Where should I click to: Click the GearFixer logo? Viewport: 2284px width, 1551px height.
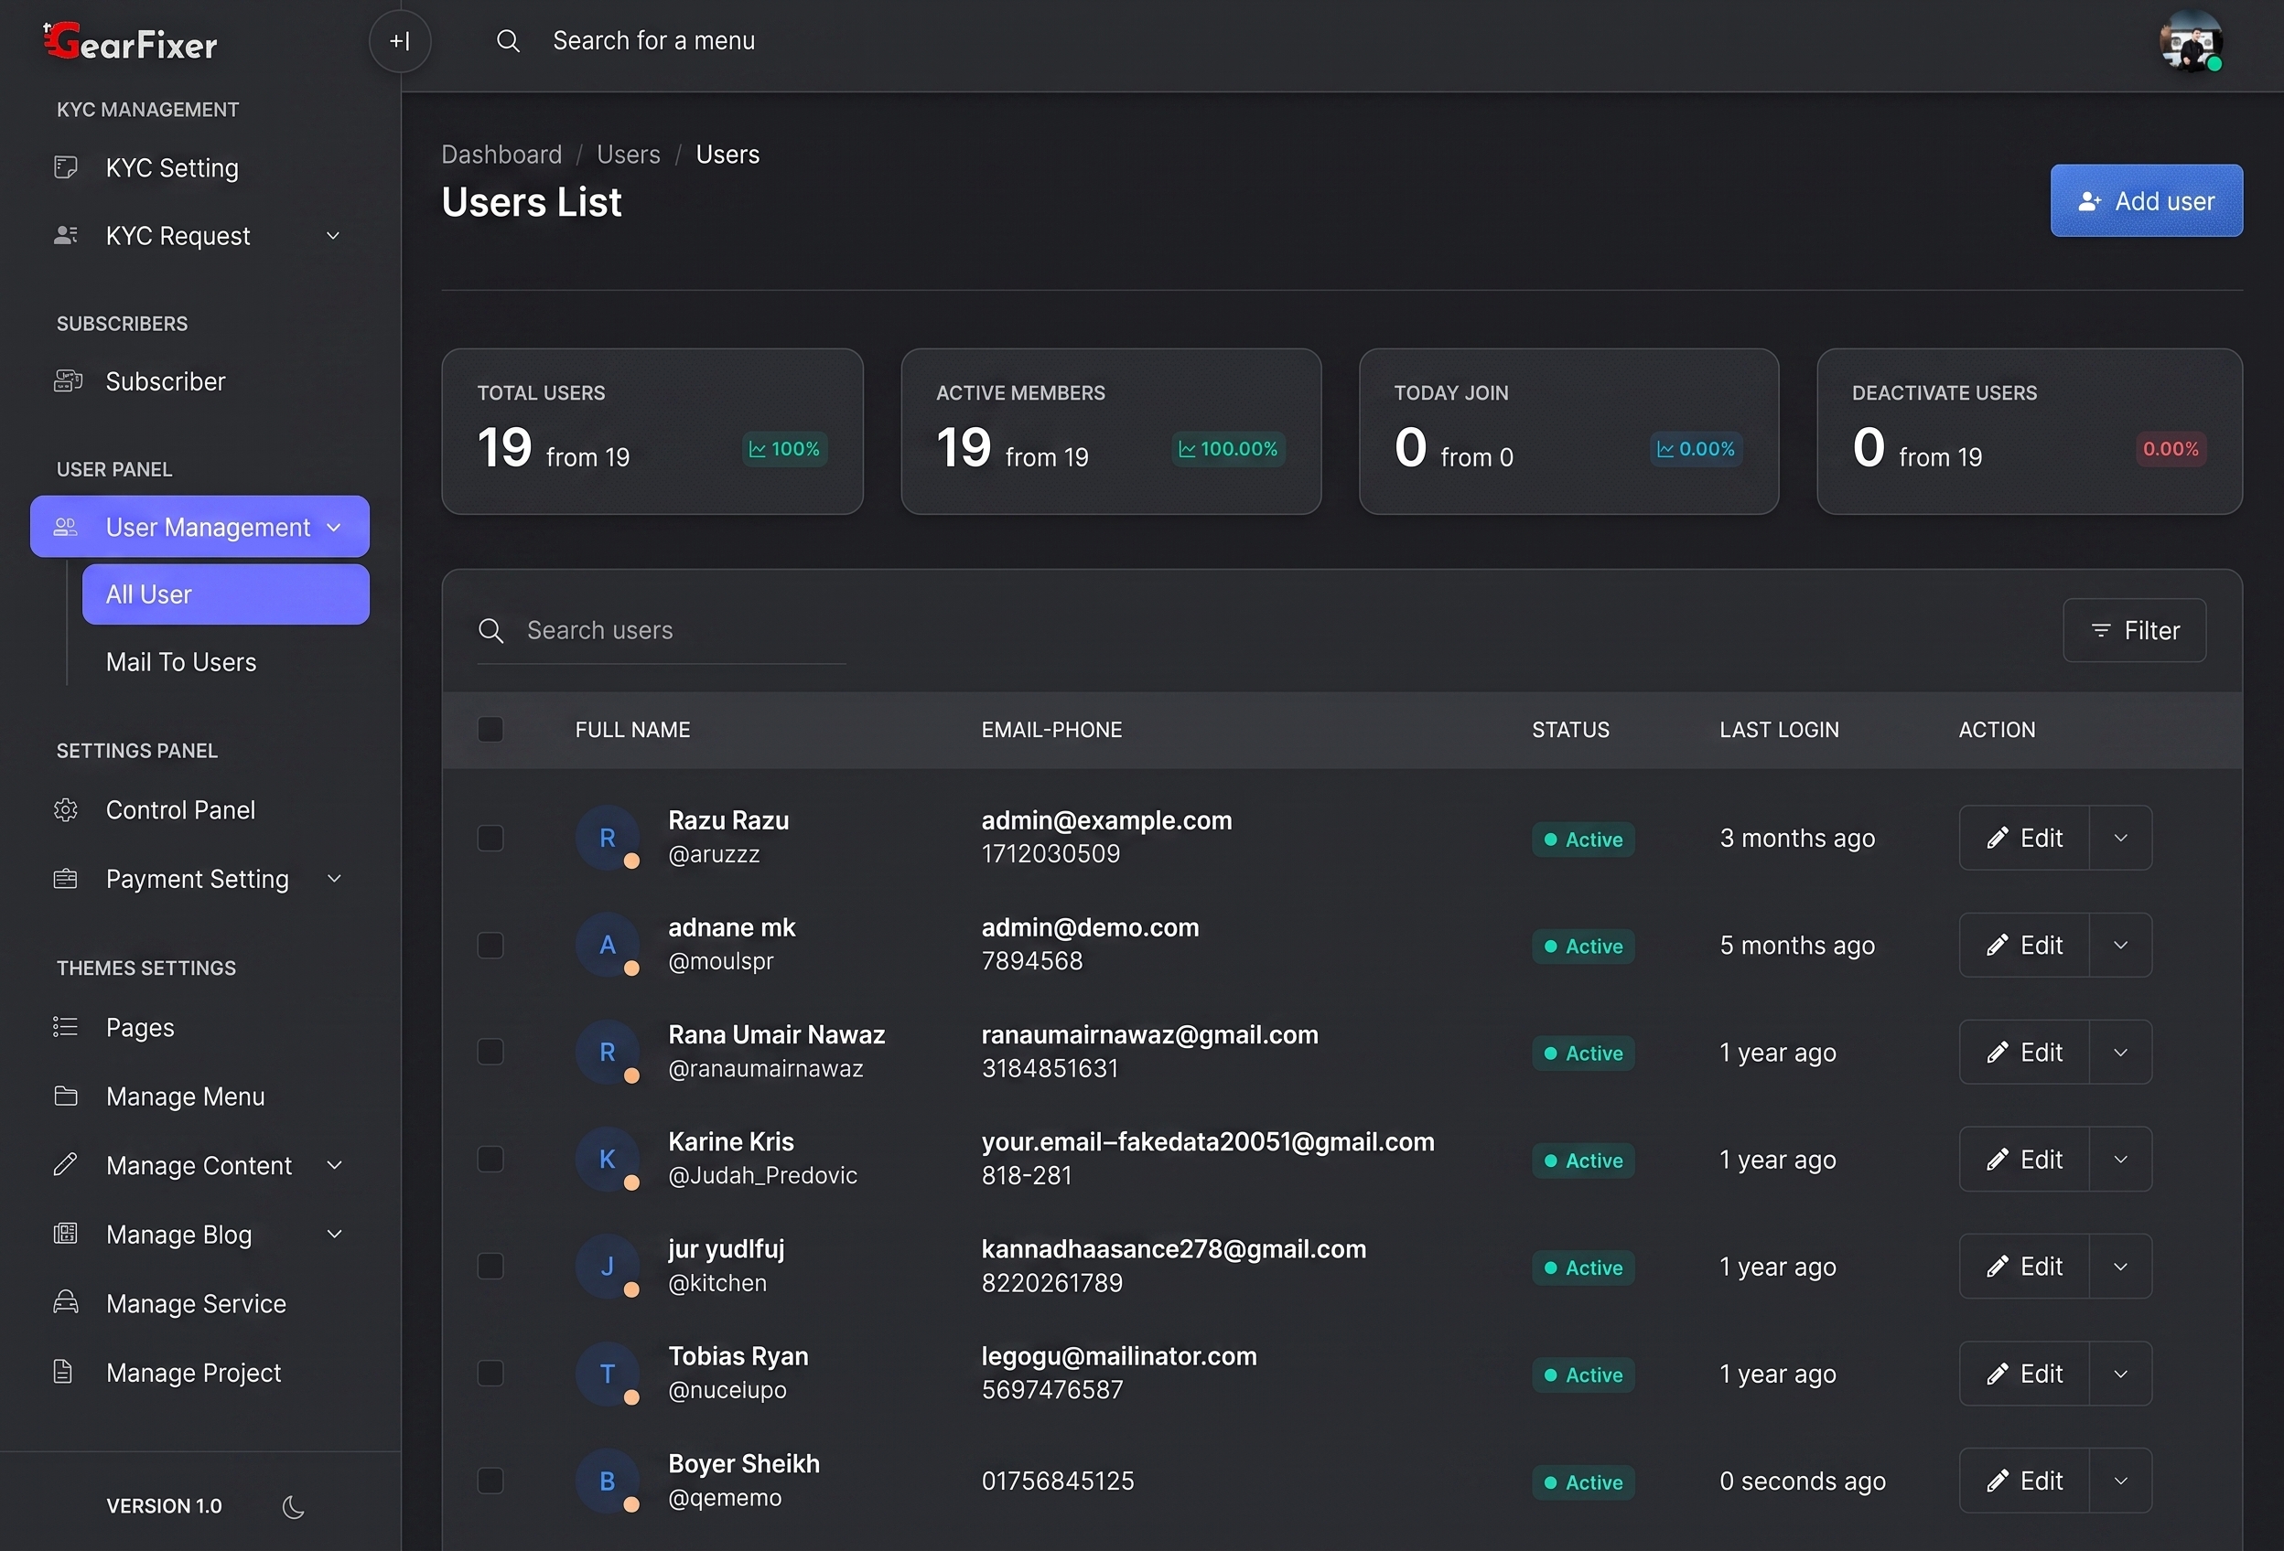pyautogui.click(x=130, y=41)
